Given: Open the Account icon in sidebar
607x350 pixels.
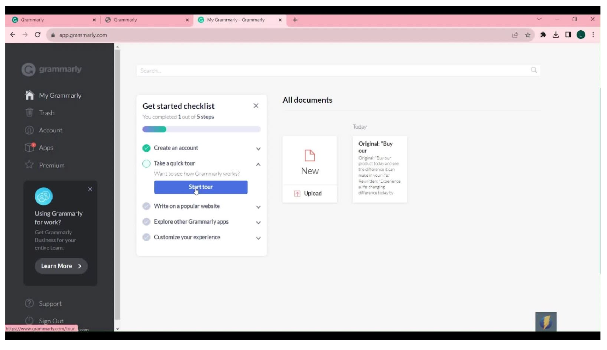Looking at the screenshot, I should click(29, 130).
